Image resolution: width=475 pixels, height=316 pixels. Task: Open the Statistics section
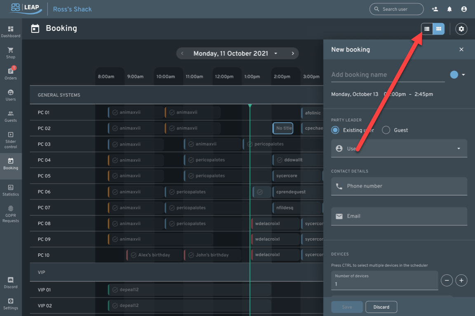coord(11,190)
